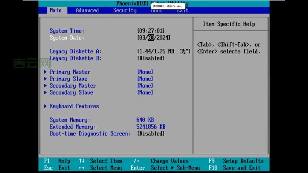The height and width of the screenshot is (173, 308).
Task: Select the Primary Master None value
Action: (145, 72)
